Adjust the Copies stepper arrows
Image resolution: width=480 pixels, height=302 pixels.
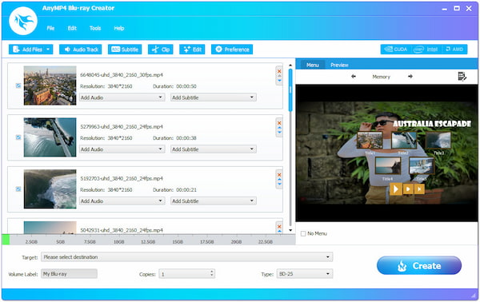[212, 273]
